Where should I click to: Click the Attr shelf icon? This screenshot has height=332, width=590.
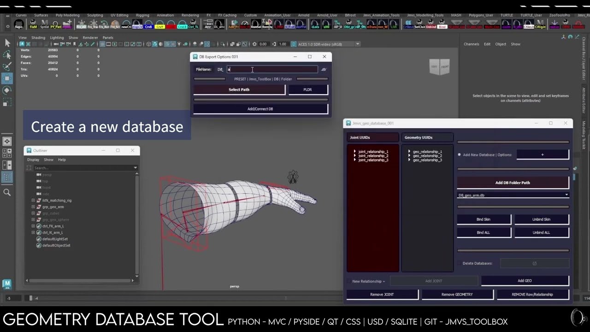click(208, 24)
